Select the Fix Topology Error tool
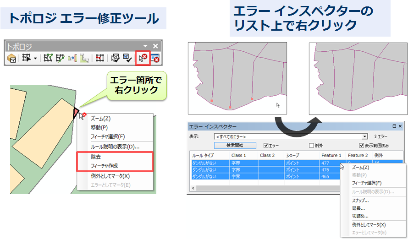 pos(143,58)
